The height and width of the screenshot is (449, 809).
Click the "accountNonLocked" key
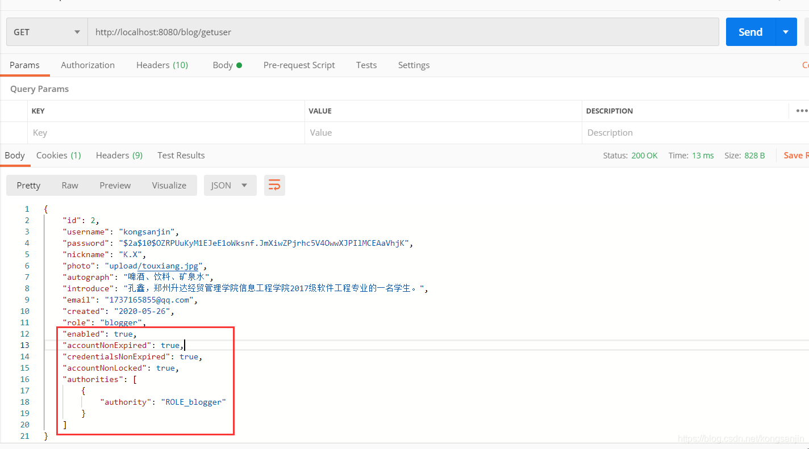(105, 368)
